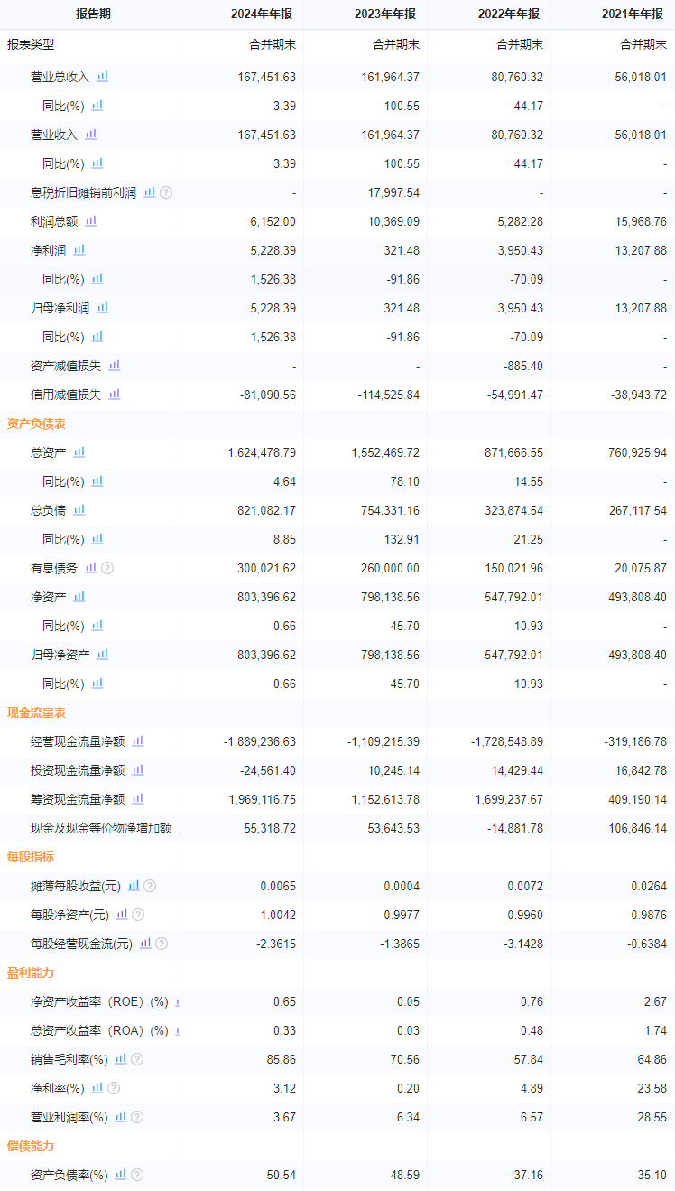Click the help icon next to 有息债务
675x1191 pixels.
coord(107,568)
